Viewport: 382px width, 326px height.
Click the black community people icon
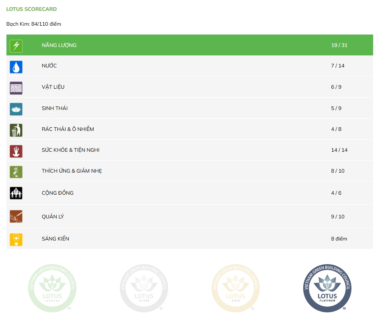[16, 193]
